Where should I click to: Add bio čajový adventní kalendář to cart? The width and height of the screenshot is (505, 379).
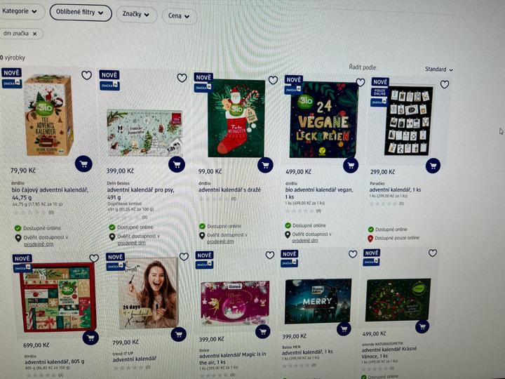(x=83, y=164)
